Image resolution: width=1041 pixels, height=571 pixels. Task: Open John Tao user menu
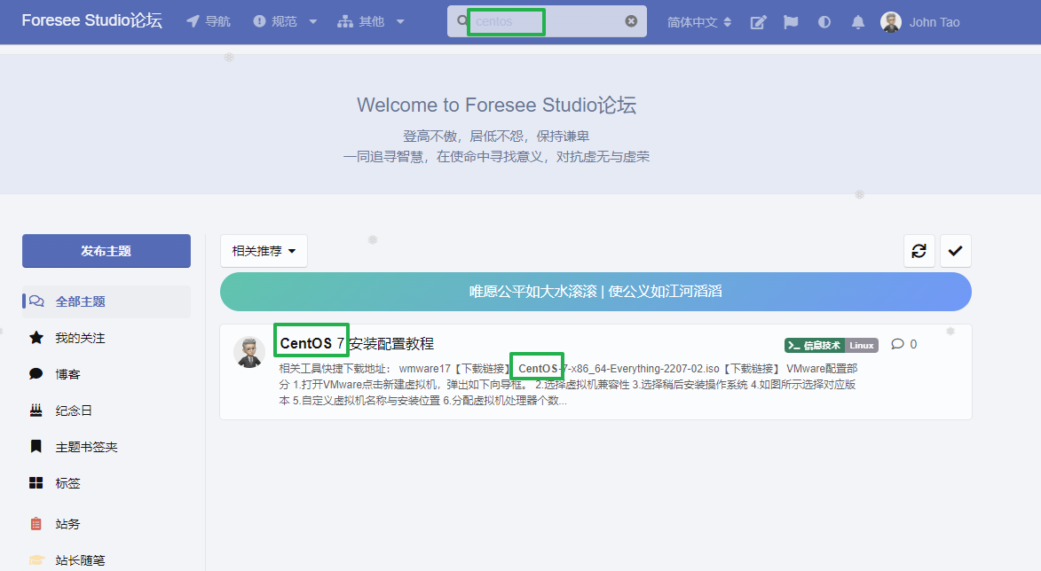pos(920,22)
